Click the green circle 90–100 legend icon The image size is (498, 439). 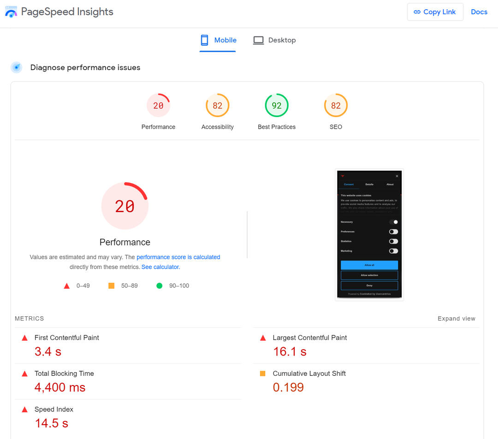point(160,285)
